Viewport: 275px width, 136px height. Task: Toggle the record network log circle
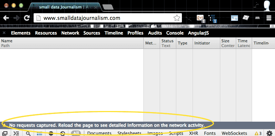(x=51, y=133)
